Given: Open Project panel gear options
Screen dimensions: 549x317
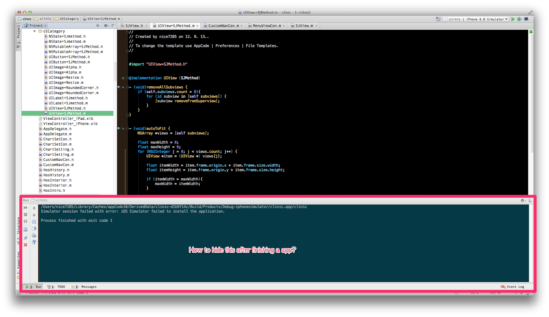Looking at the screenshot, I should (x=106, y=26).
